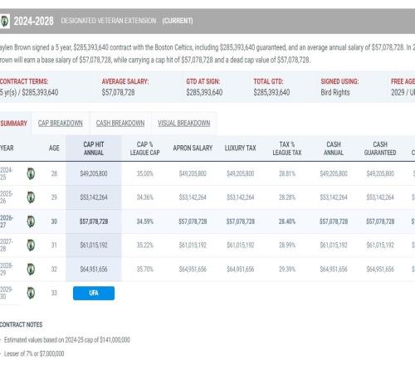415x365 pixels.
Task: Click the Celtics logo in the 2029-30 row
Action: (31, 293)
